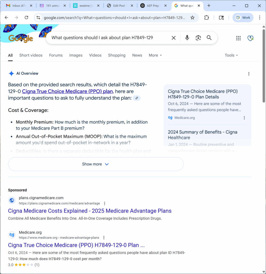Image resolution: width=266 pixels, height=274 pixels.
Task: Start voice search with microphone
Action: click(x=187, y=38)
